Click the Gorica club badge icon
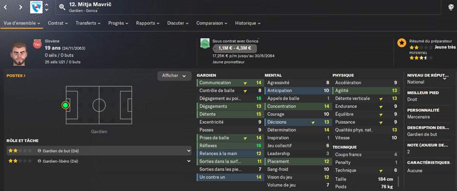The width and height of the screenshot is (457, 191). [36, 7]
